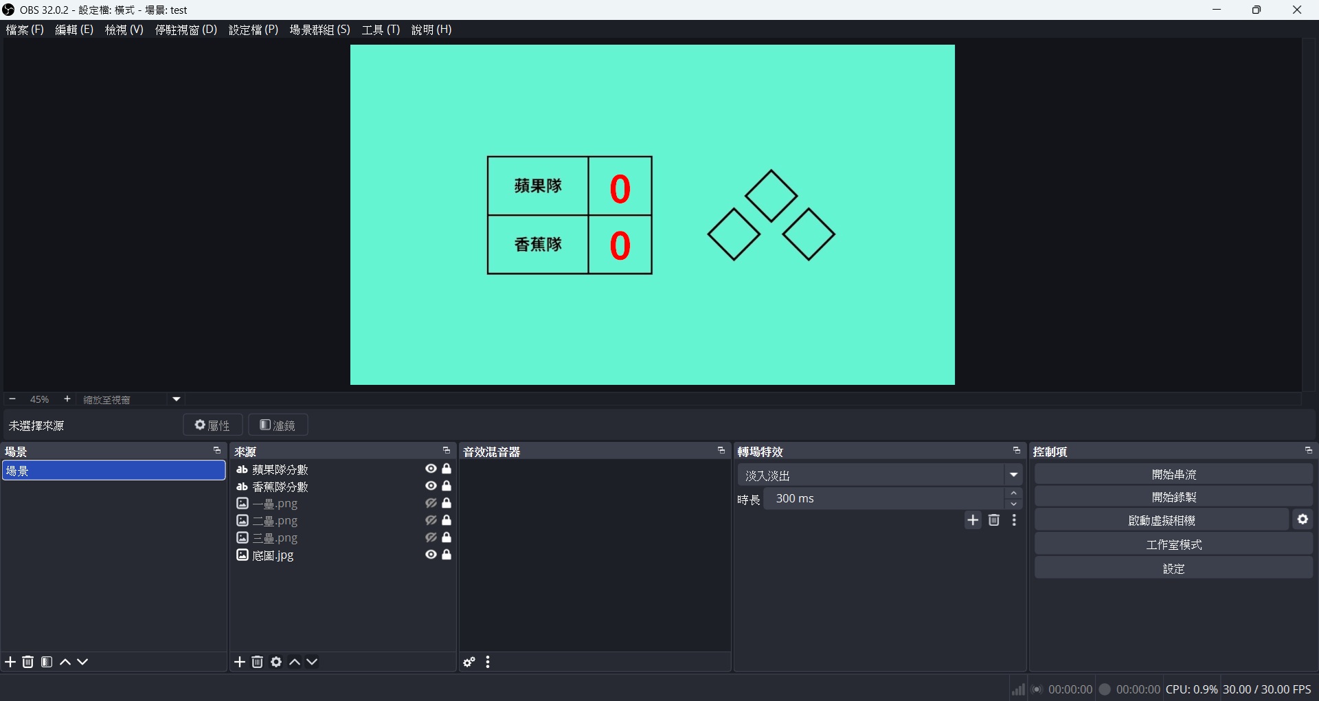Open the 檔案 (F) menu
Image resolution: width=1319 pixels, height=701 pixels.
coord(25,30)
